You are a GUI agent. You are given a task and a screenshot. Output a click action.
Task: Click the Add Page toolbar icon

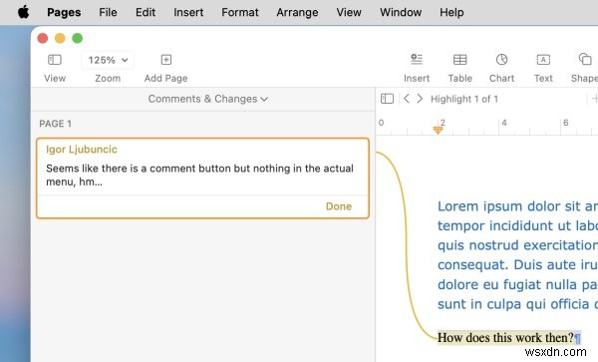click(x=165, y=60)
